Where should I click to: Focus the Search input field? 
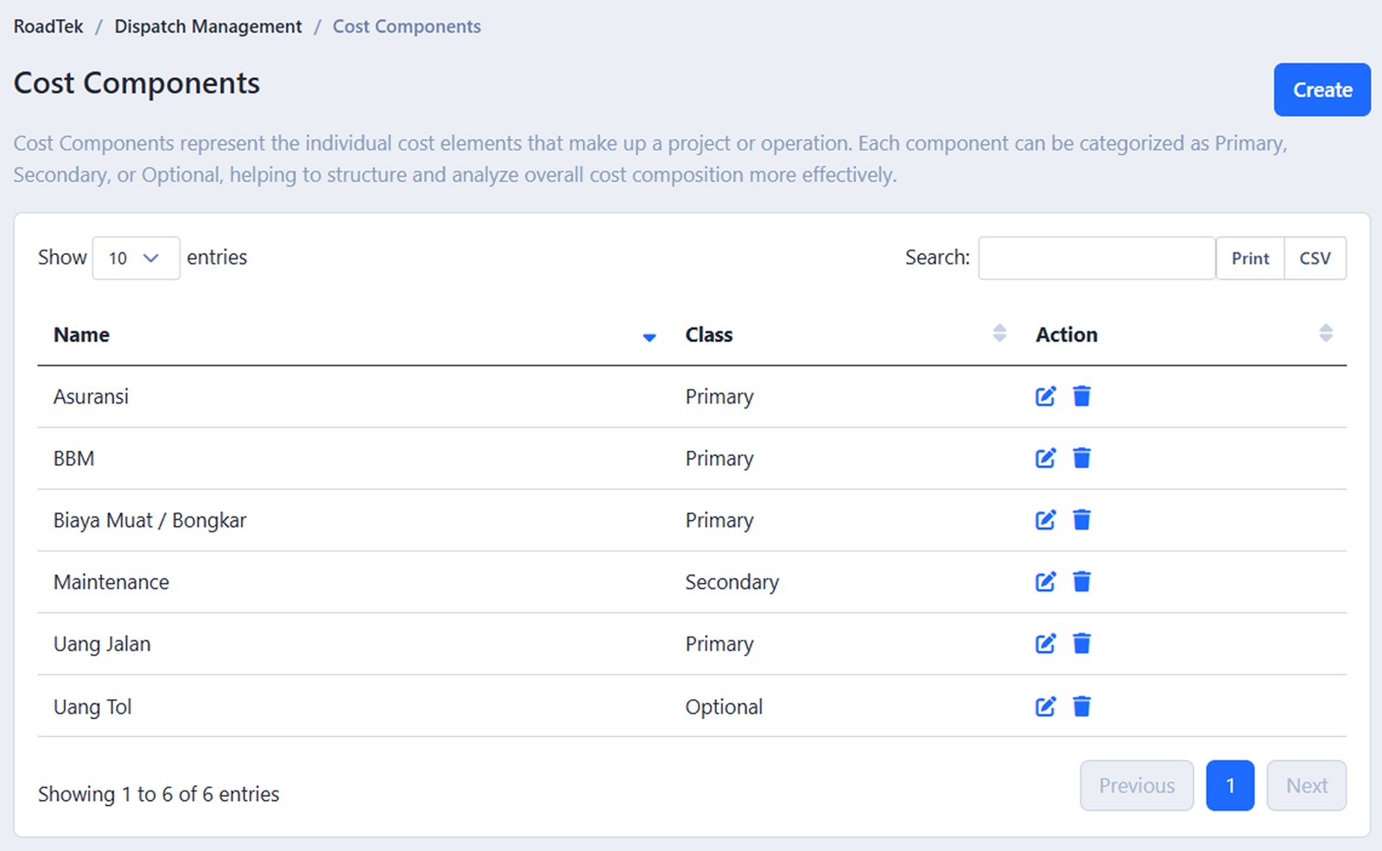pos(1096,258)
